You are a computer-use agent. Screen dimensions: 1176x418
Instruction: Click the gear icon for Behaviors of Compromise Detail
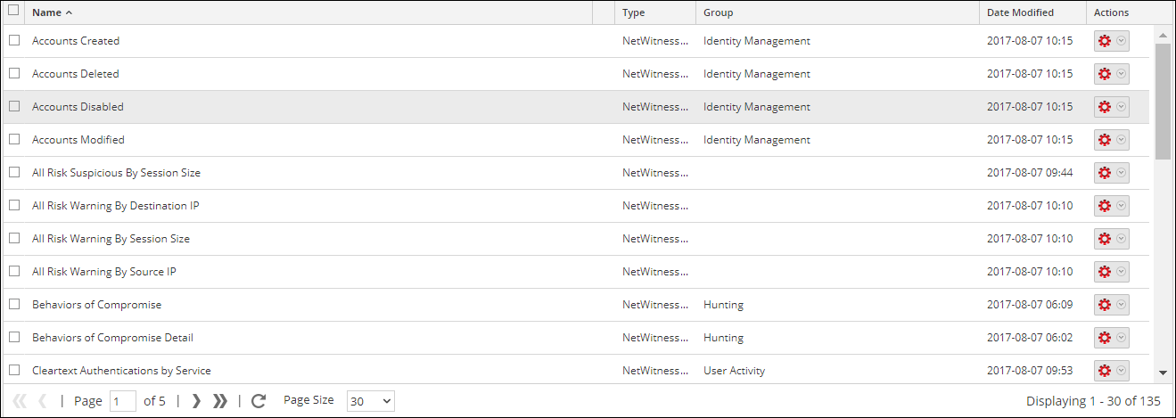(x=1104, y=338)
